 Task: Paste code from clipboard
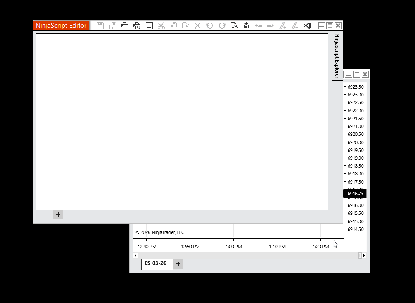pyautogui.click(x=185, y=25)
